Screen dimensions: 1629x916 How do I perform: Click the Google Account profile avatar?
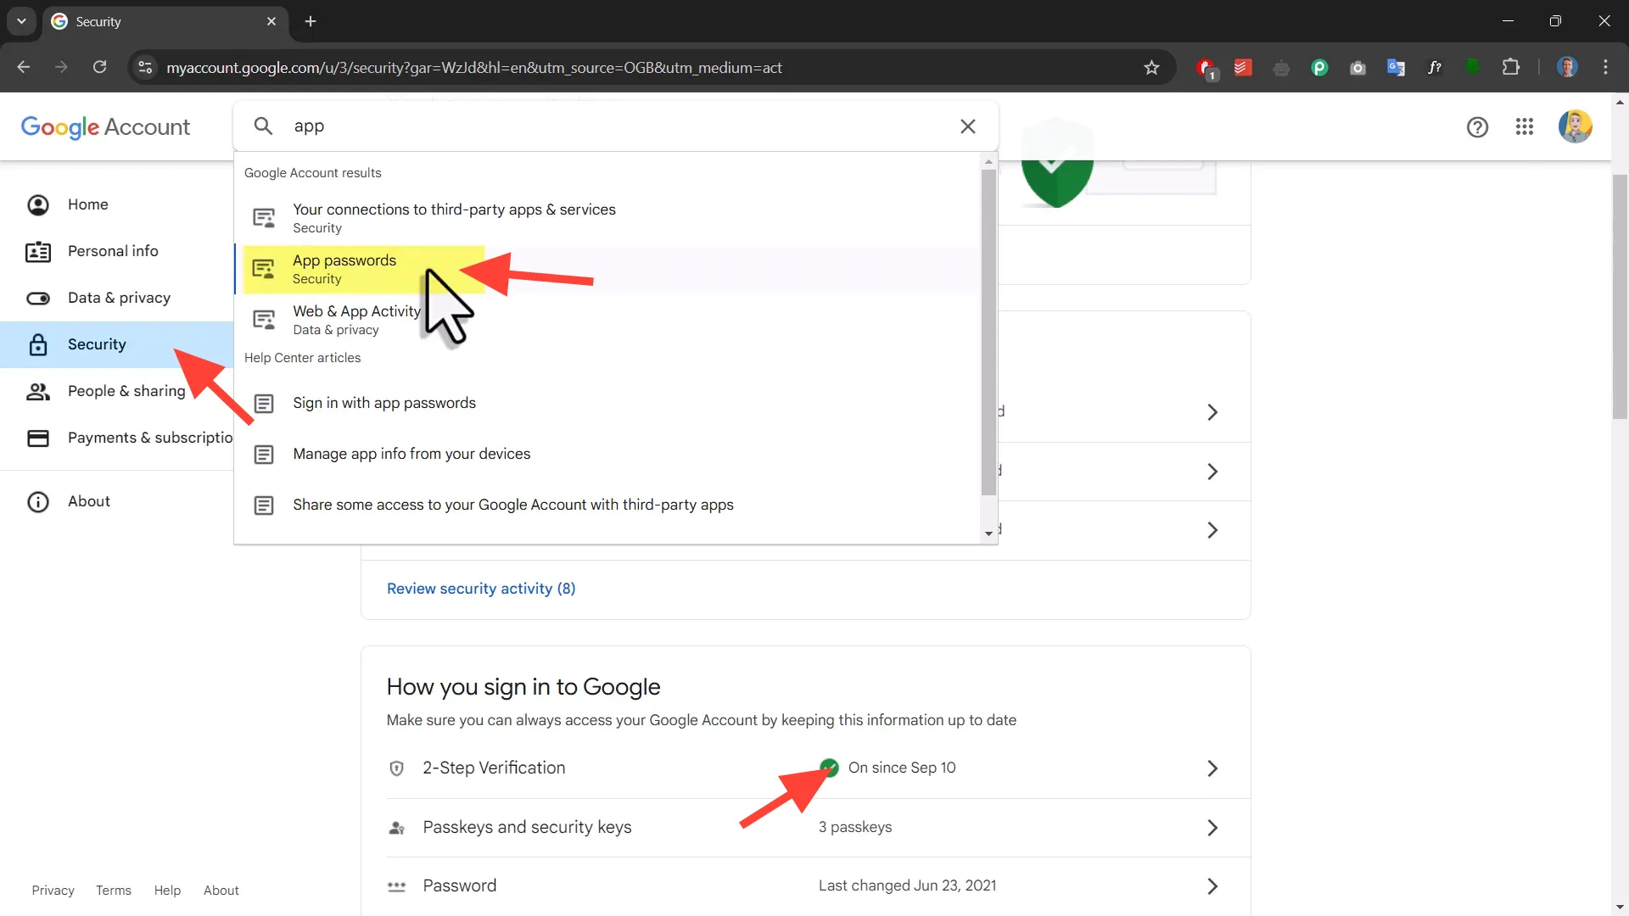pyautogui.click(x=1576, y=126)
